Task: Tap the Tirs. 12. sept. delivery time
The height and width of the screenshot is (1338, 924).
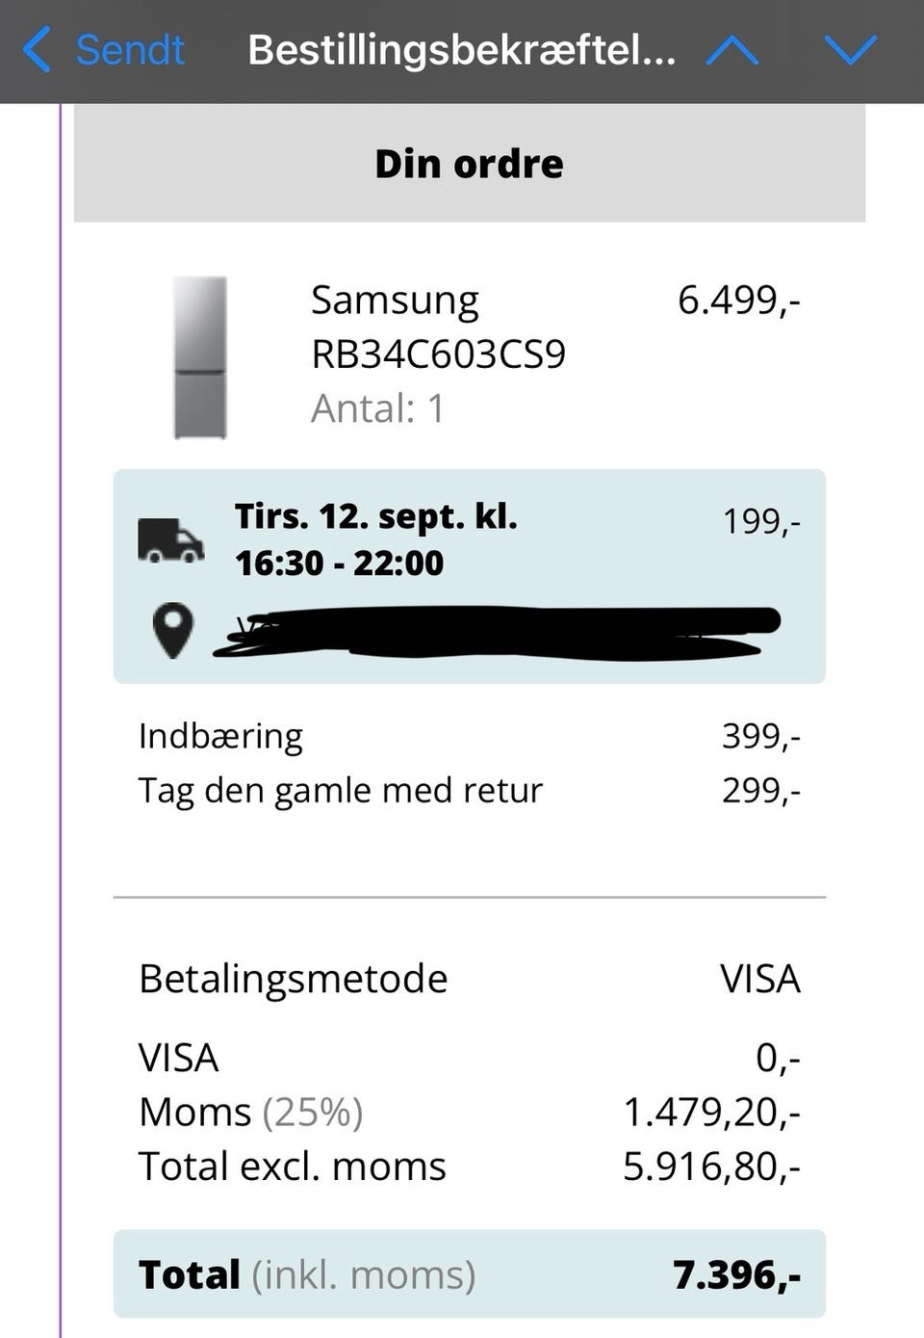Action: pyautogui.click(x=375, y=539)
